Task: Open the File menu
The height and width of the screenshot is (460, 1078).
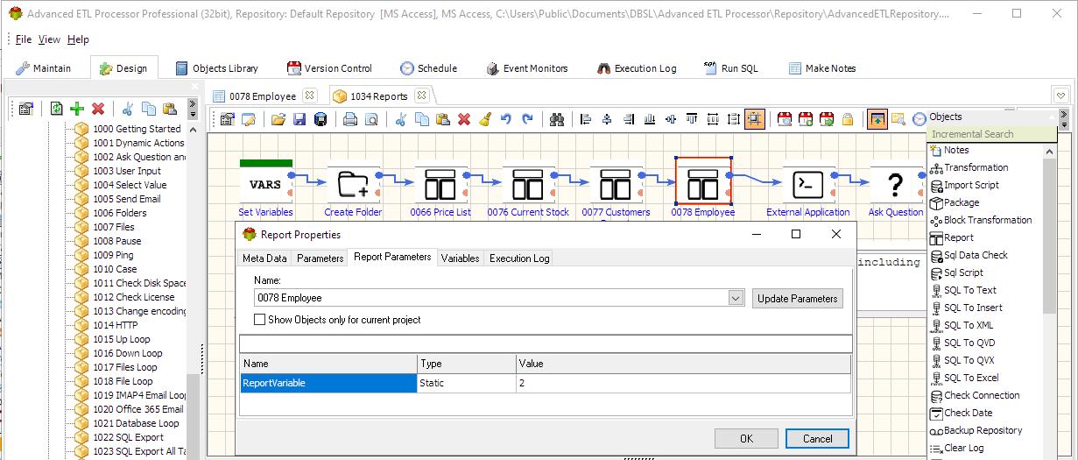Action: [23, 39]
